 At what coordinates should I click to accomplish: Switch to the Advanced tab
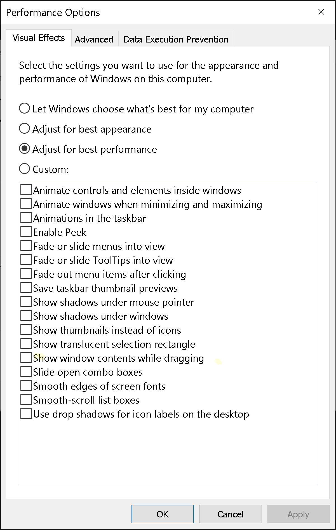tap(94, 39)
